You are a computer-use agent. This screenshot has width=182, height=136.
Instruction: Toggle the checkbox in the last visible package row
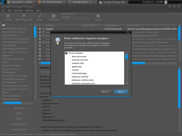click(40, 59)
